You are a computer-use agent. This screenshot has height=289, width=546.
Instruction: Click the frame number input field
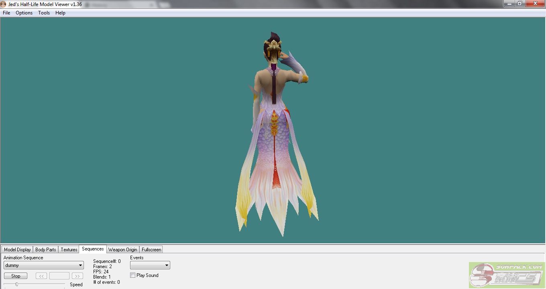(59, 276)
